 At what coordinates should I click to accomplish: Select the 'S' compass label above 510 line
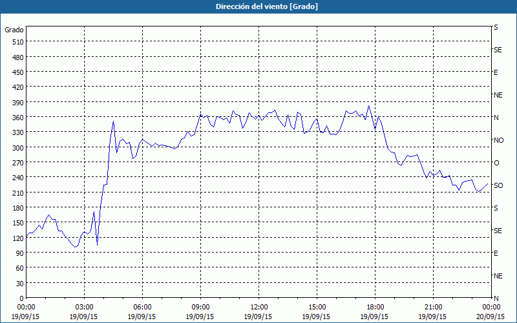pyautogui.click(x=496, y=27)
